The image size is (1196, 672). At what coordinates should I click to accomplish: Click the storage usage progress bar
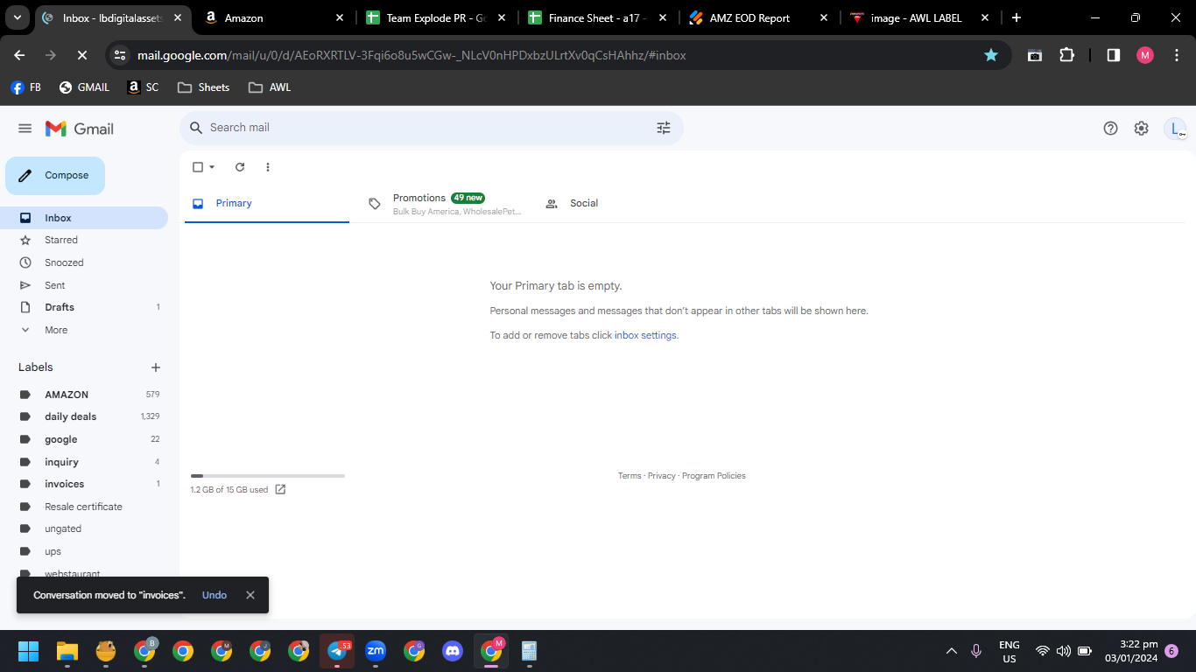[268, 476]
